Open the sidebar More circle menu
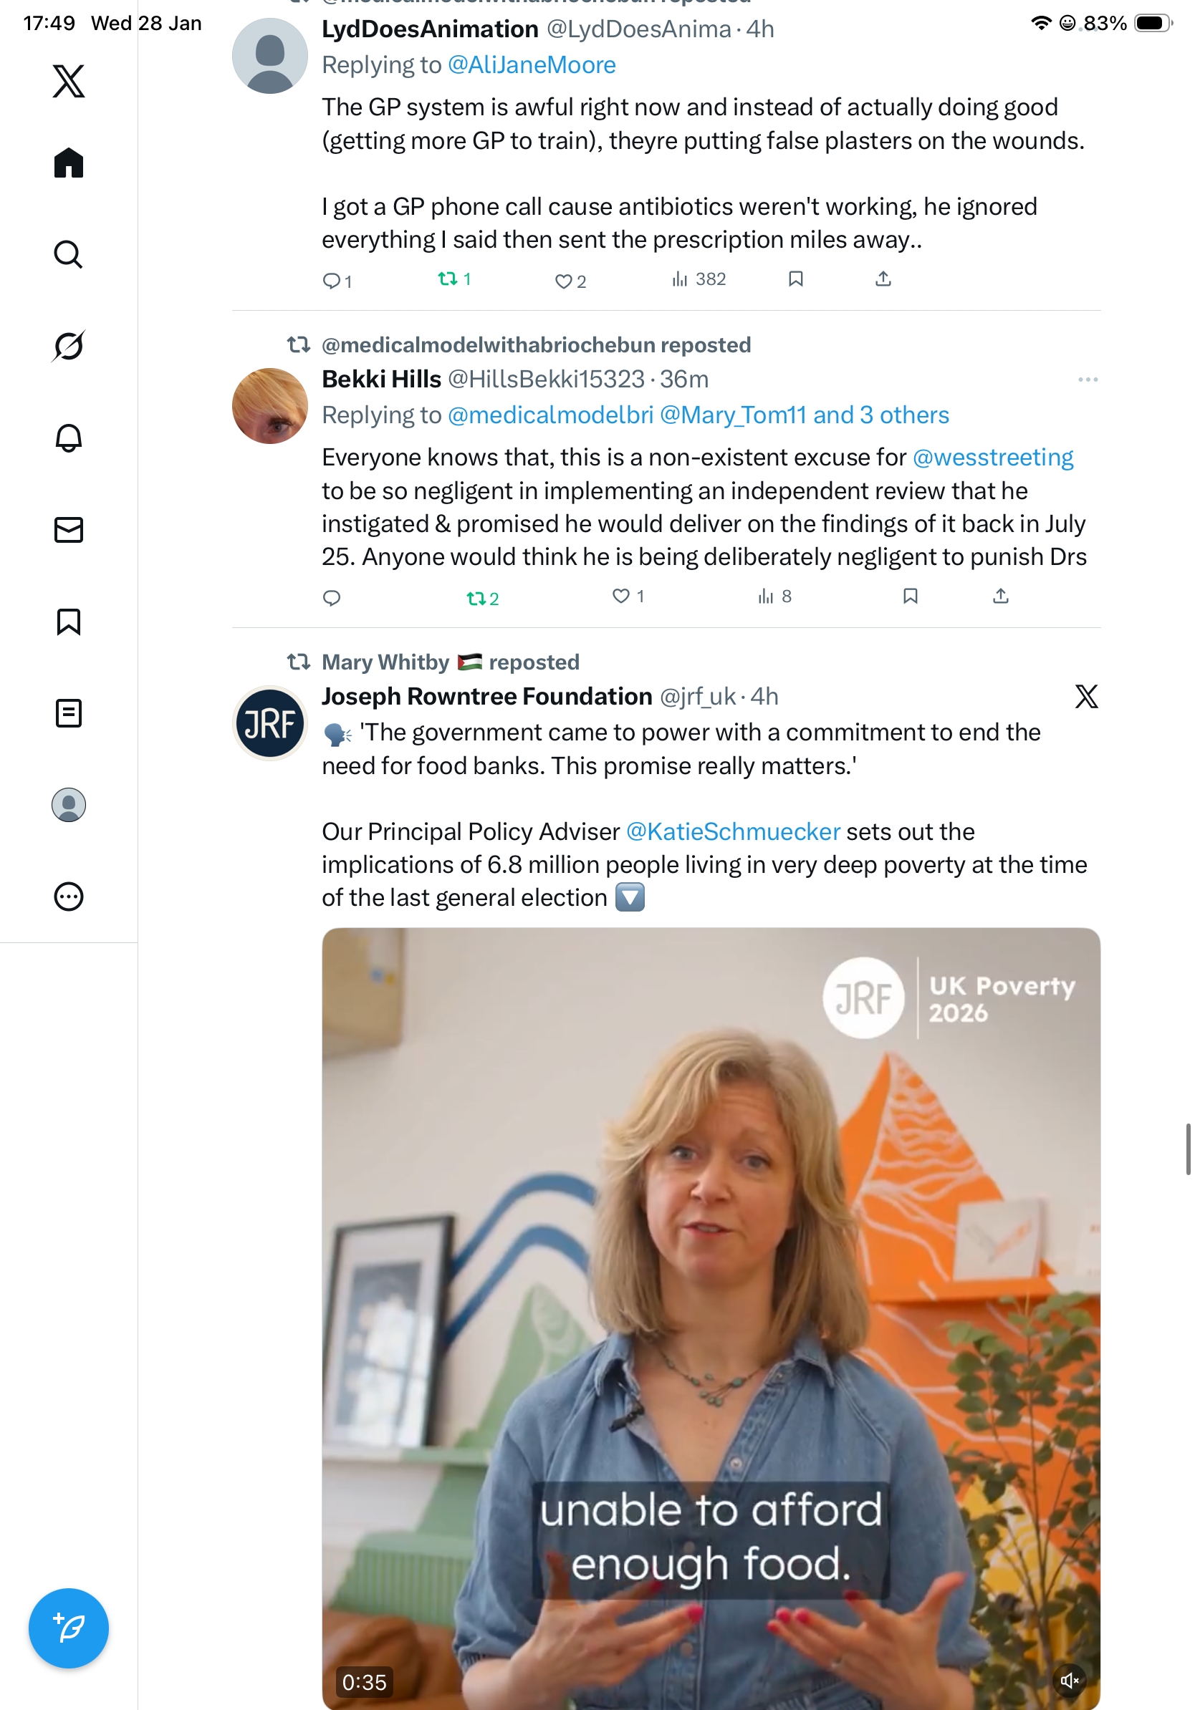The image size is (1195, 1710). click(69, 896)
